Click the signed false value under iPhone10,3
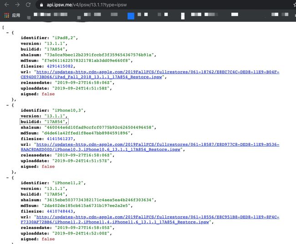296x244 pixels. coord(48,167)
